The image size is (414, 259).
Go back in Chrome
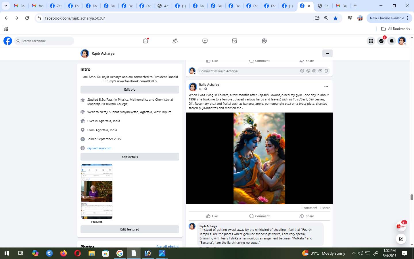click(x=6, y=18)
